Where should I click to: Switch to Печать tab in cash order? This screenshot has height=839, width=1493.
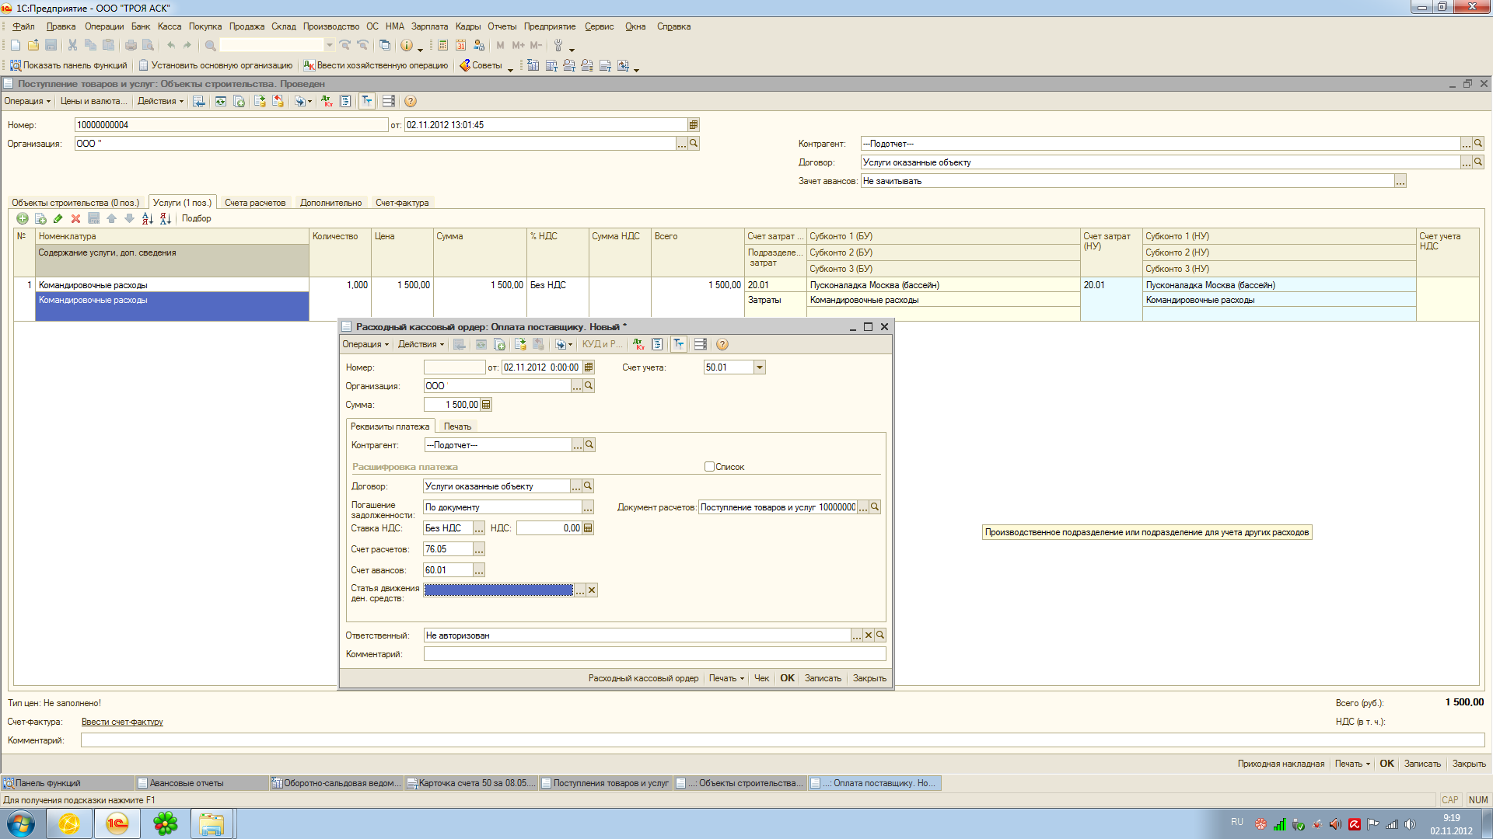[x=457, y=426]
